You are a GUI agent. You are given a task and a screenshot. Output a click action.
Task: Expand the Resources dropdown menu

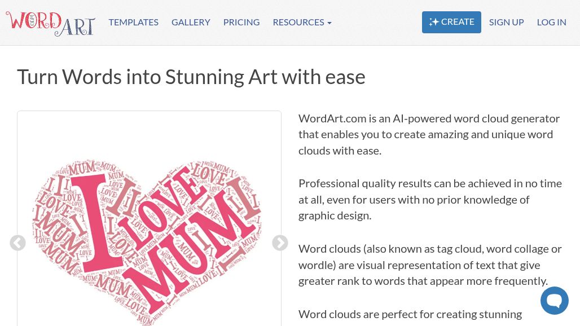coord(302,22)
